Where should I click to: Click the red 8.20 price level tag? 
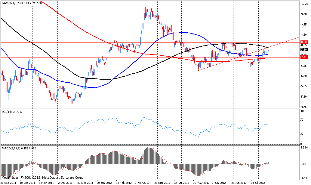[303, 42]
